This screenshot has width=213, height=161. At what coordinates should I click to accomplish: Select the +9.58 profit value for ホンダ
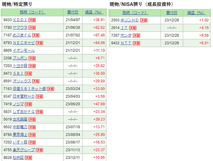[x=204, y=35]
